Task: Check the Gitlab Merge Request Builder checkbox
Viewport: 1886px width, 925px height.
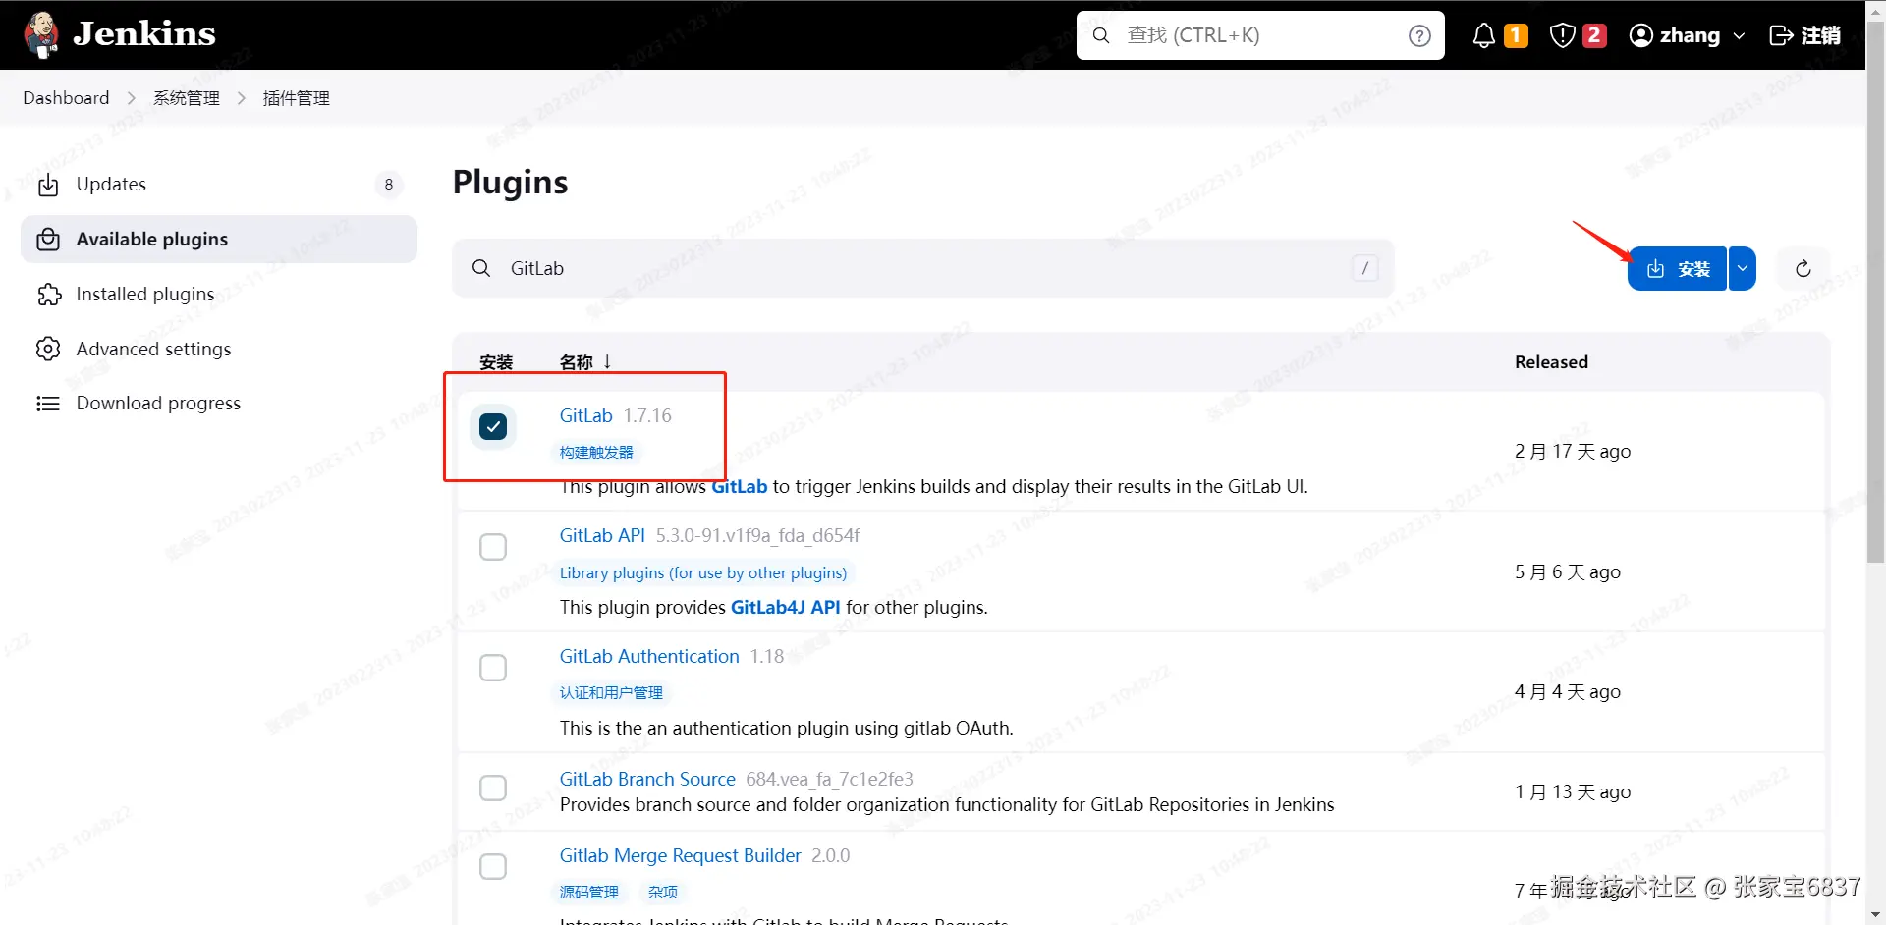Action: 493,867
